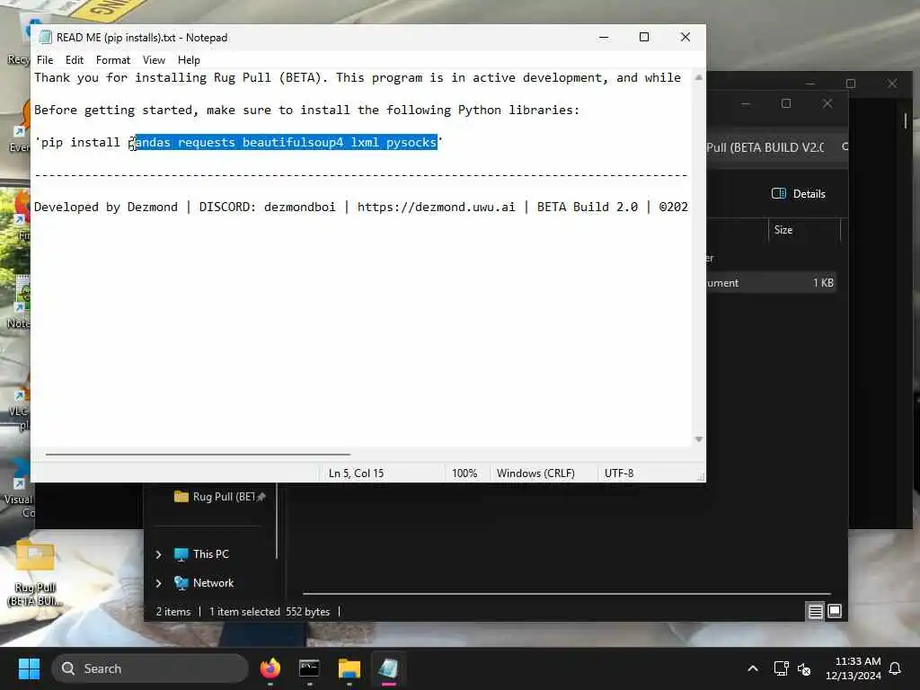The width and height of the screenshot is (920, 690).
Task: Open the Help menu in Notepad
Action: click(x=189, y=60)
